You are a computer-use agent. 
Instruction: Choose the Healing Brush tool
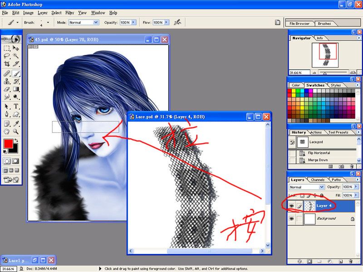(x=7, y=73)
